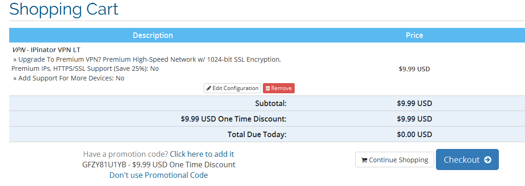Click the "Have a promotion code?" text
This screenshot has width=525, height=186.
[x=126, y=154]
